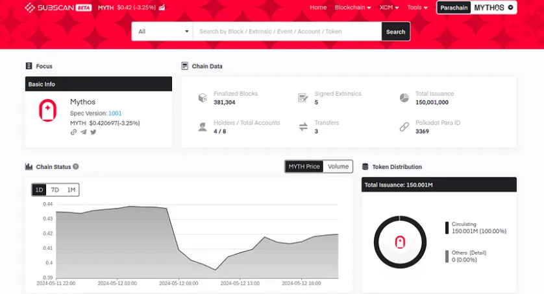Image resolution: width=544 pixels, height=294 pixels.
Task: Click the Polkadot Para ID chain-link icon
Action: coord(404,127)
